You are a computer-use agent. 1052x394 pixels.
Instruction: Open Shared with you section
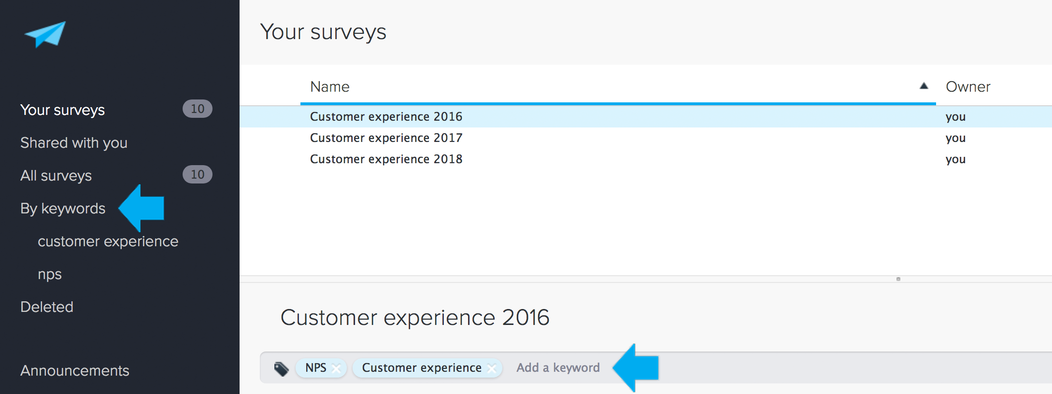coord(74,143)
